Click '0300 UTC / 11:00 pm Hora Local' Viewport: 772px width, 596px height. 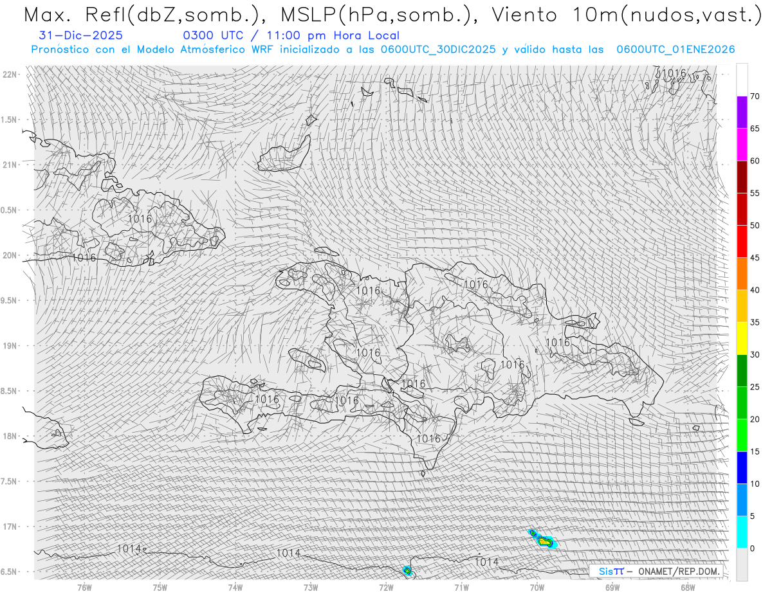coord(291,36)
